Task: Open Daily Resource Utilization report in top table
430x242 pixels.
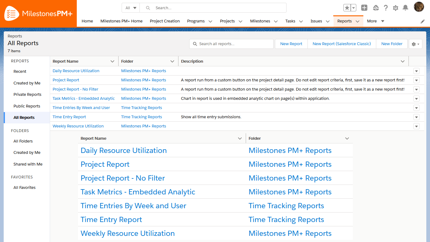Action: pyautogui.click(x=76, y=71)
